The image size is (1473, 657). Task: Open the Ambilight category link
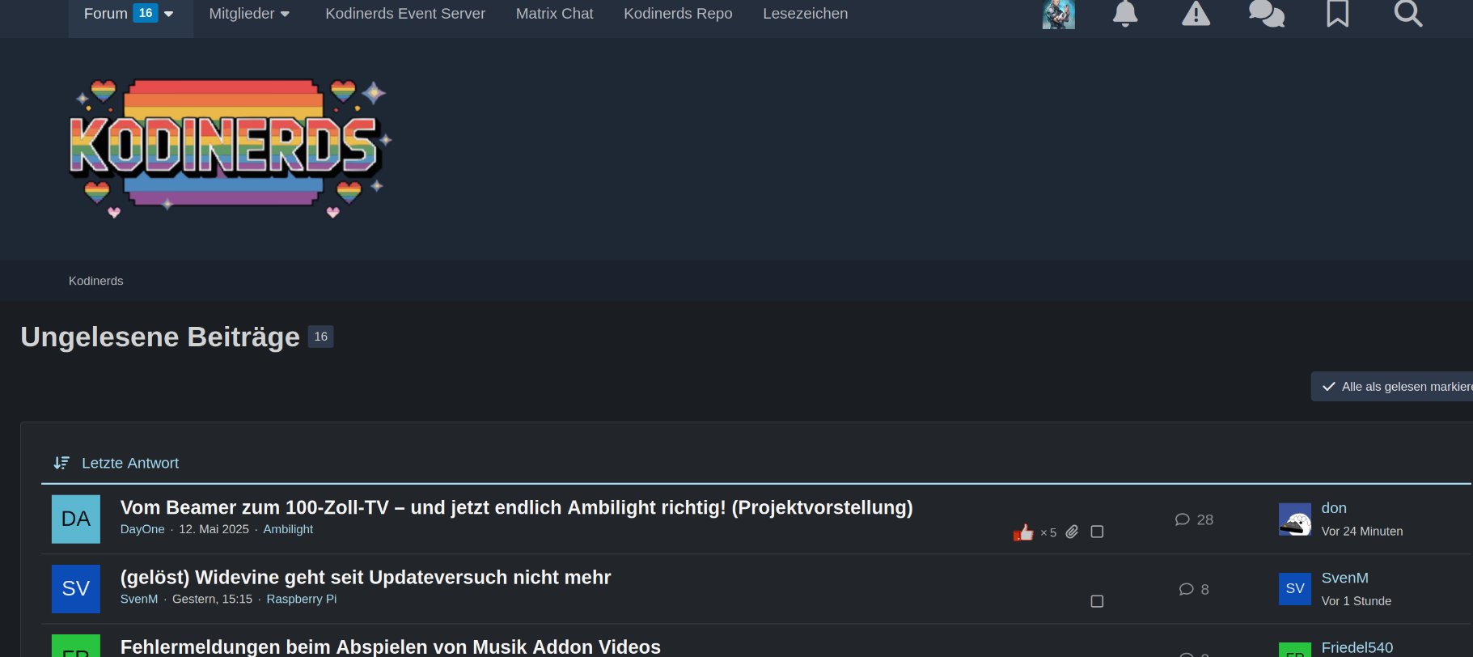point(288,529)
